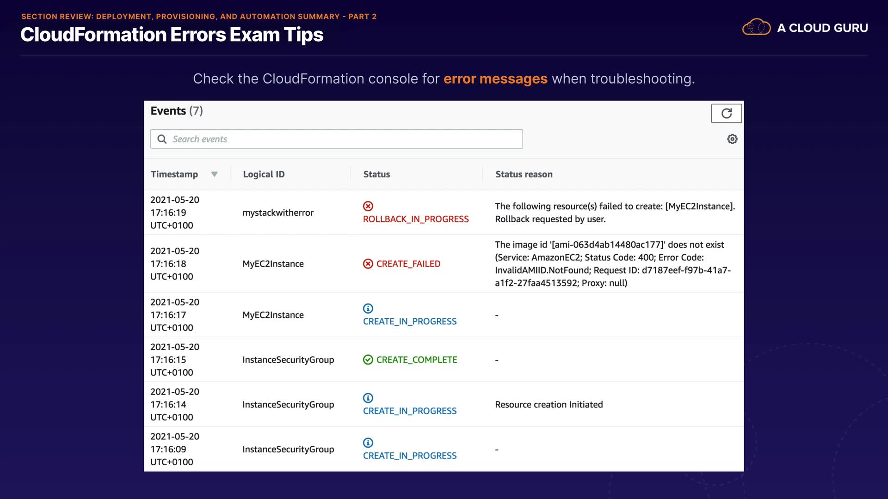The width and height of the screenshot is (888, 499).
Task: Click the ROLLBACK_IN_PROGRESS status text
Action: pyautogui.click(x=416, y=219)
